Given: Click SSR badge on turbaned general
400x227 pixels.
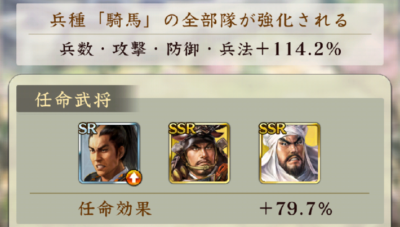Looking at the screenshot, I should [x=272, y=129].
